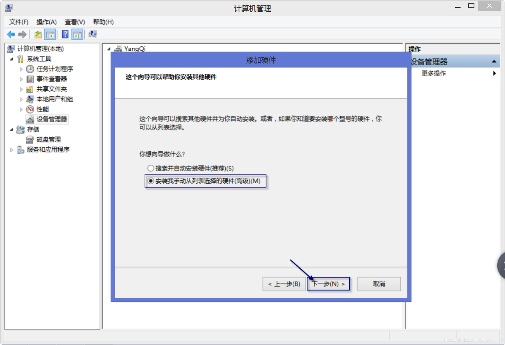Image resolution: width=505 pixels, height=345 pixels.
Task: Expand the 事件查看器 node
Action: pos(21,79)
